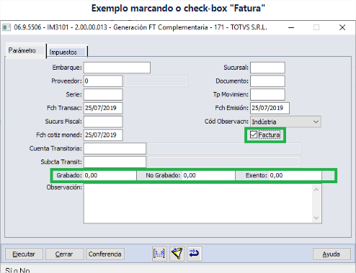356x273 pixels.
Task: Click the No Grabado amount field
Action: coord(208,175)
